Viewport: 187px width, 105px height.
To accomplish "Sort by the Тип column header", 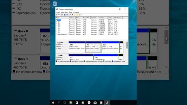I will pos(79,18).
